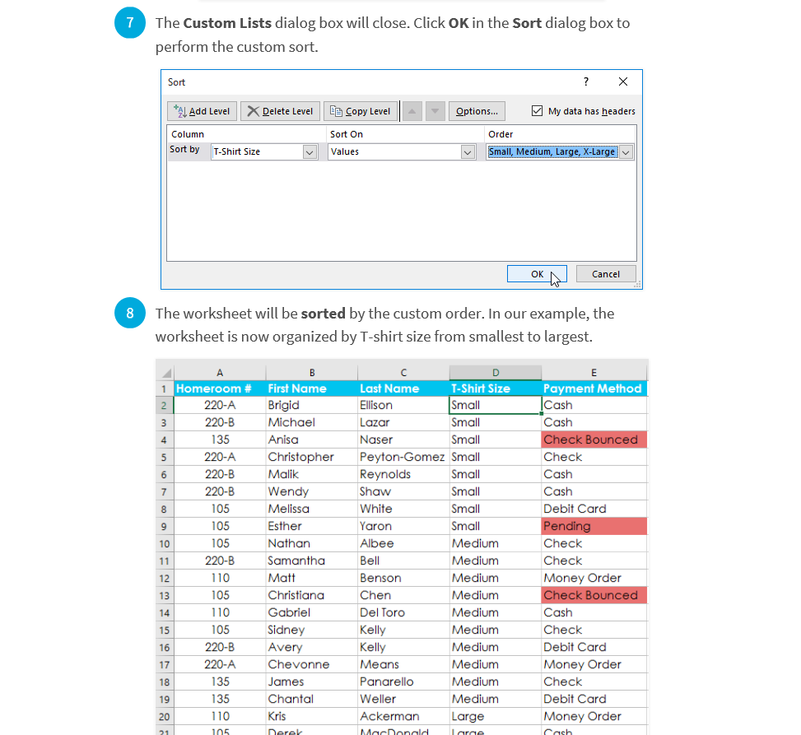This screenshot has height=735, width=801.
Task: Click Check Bounced in Christiana Chen's row
Action: (594, 595)
